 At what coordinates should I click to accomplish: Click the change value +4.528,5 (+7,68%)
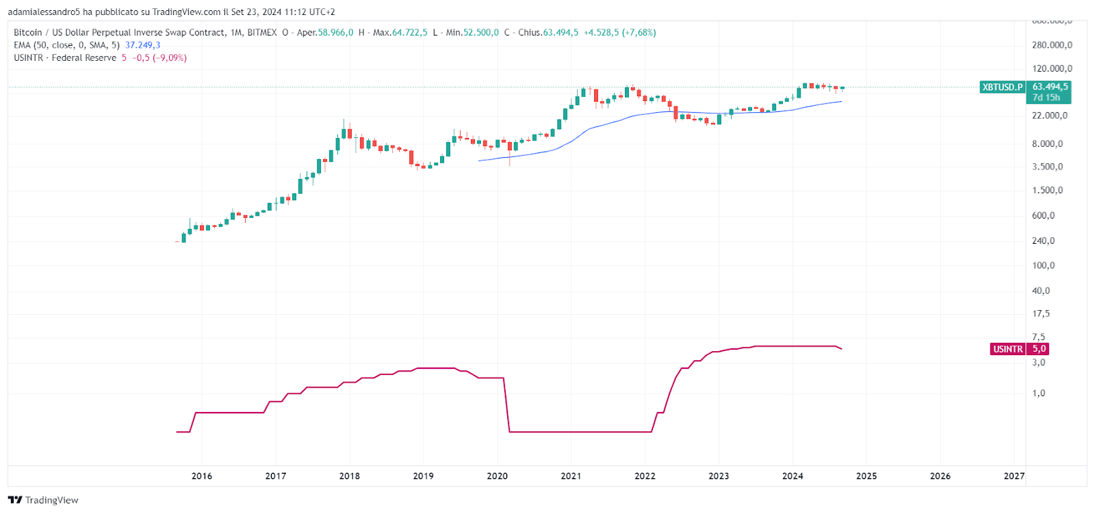620,33
